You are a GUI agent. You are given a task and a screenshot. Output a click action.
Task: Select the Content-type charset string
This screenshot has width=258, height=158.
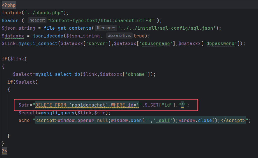pos(101,20)
